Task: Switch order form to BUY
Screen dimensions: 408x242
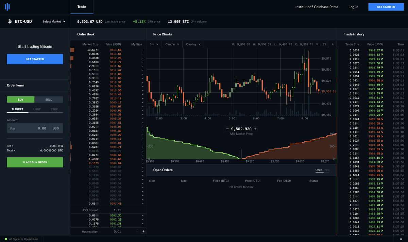Action: tap(21, 99)
